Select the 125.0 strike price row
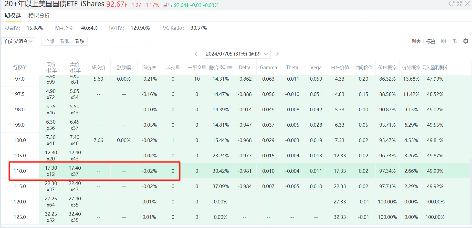 (236, 217)
